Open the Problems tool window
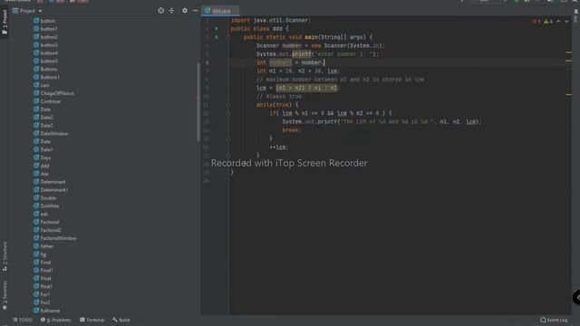The width and height of the screenshot is (580, 326). [56, 320]
